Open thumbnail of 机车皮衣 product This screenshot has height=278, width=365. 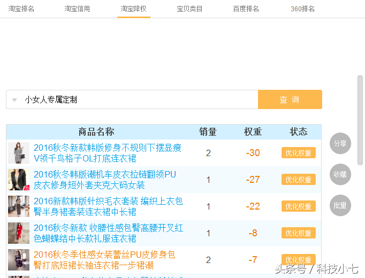[x=19, y=180]
